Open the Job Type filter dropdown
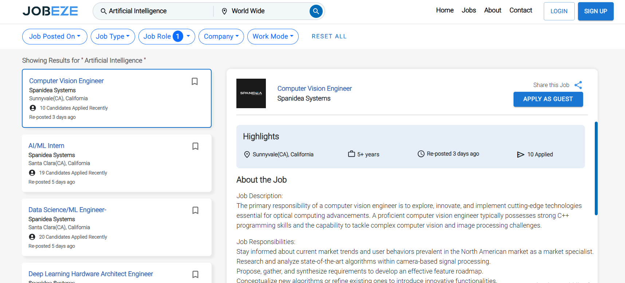 [x=113, y=36]
